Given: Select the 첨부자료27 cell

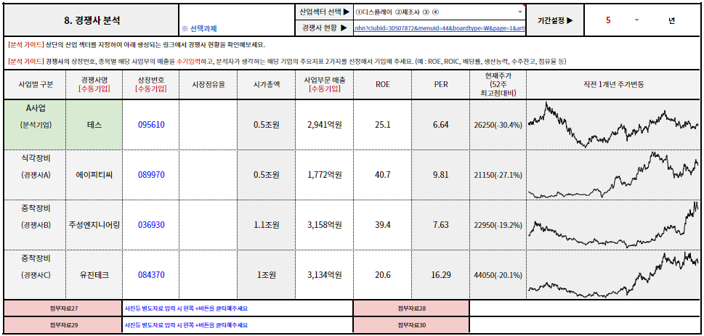Looking at the screenshot, I should click(x=63, y=308).
